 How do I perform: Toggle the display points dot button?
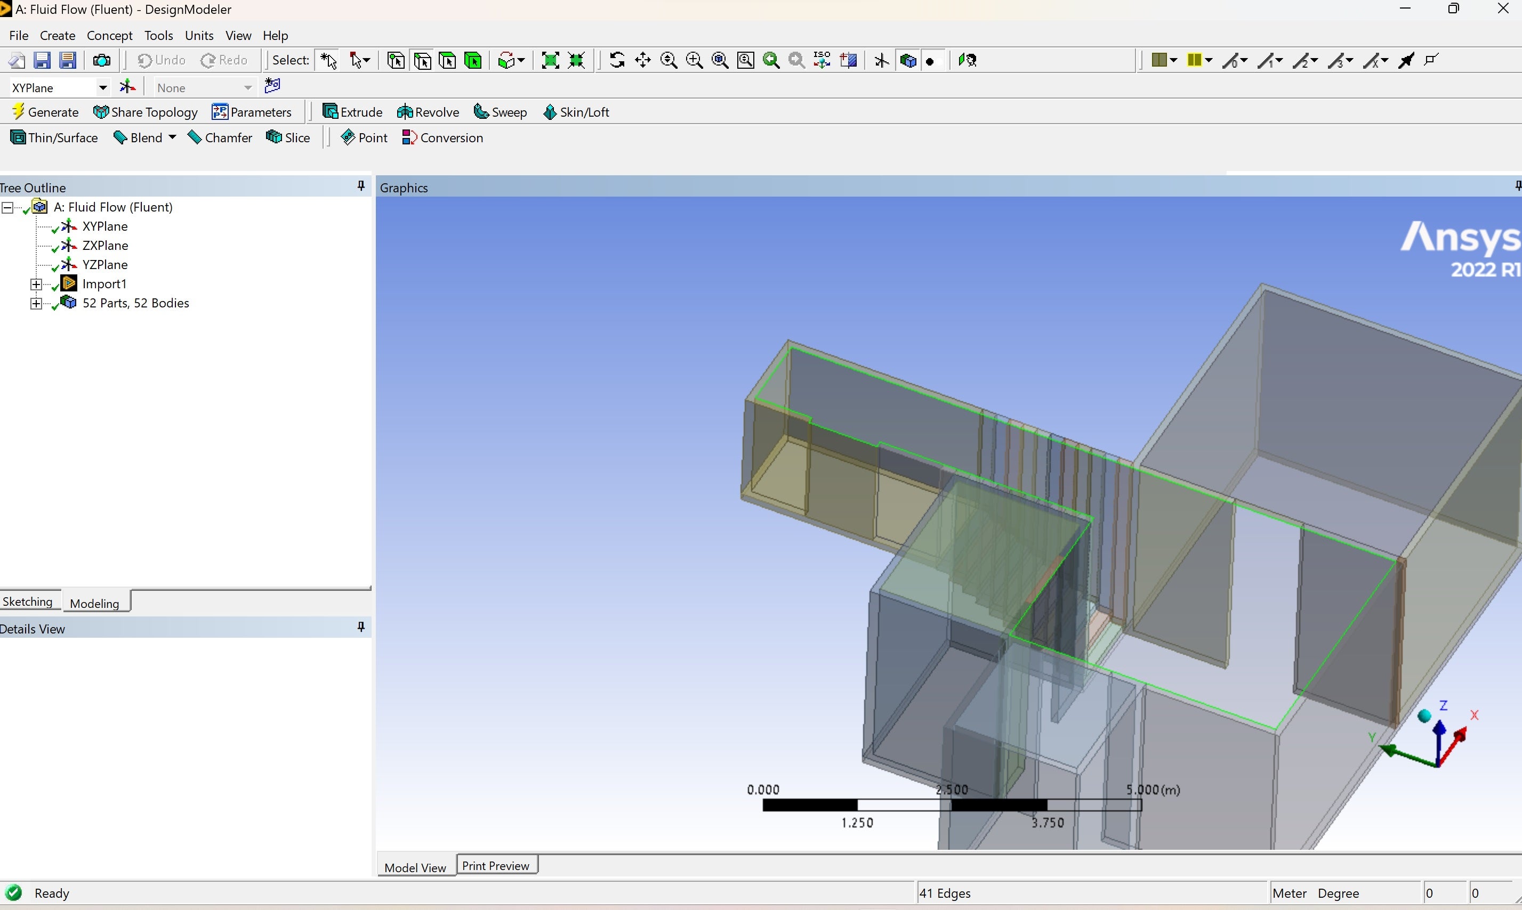click(931, 61)
